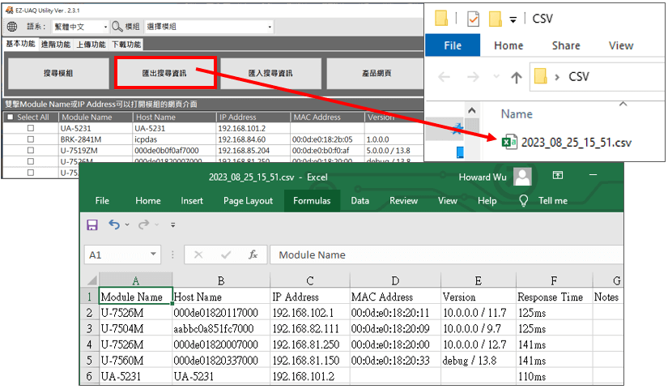This screenshot has width=668, height=389.
Task: Click the 搜尋模組 button
Action: coord(58,74)
